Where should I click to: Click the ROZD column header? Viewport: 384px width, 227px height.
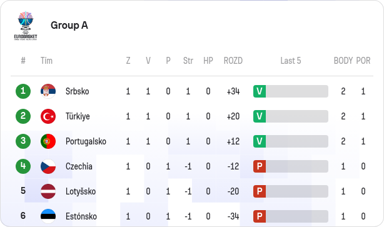(233, 61)
